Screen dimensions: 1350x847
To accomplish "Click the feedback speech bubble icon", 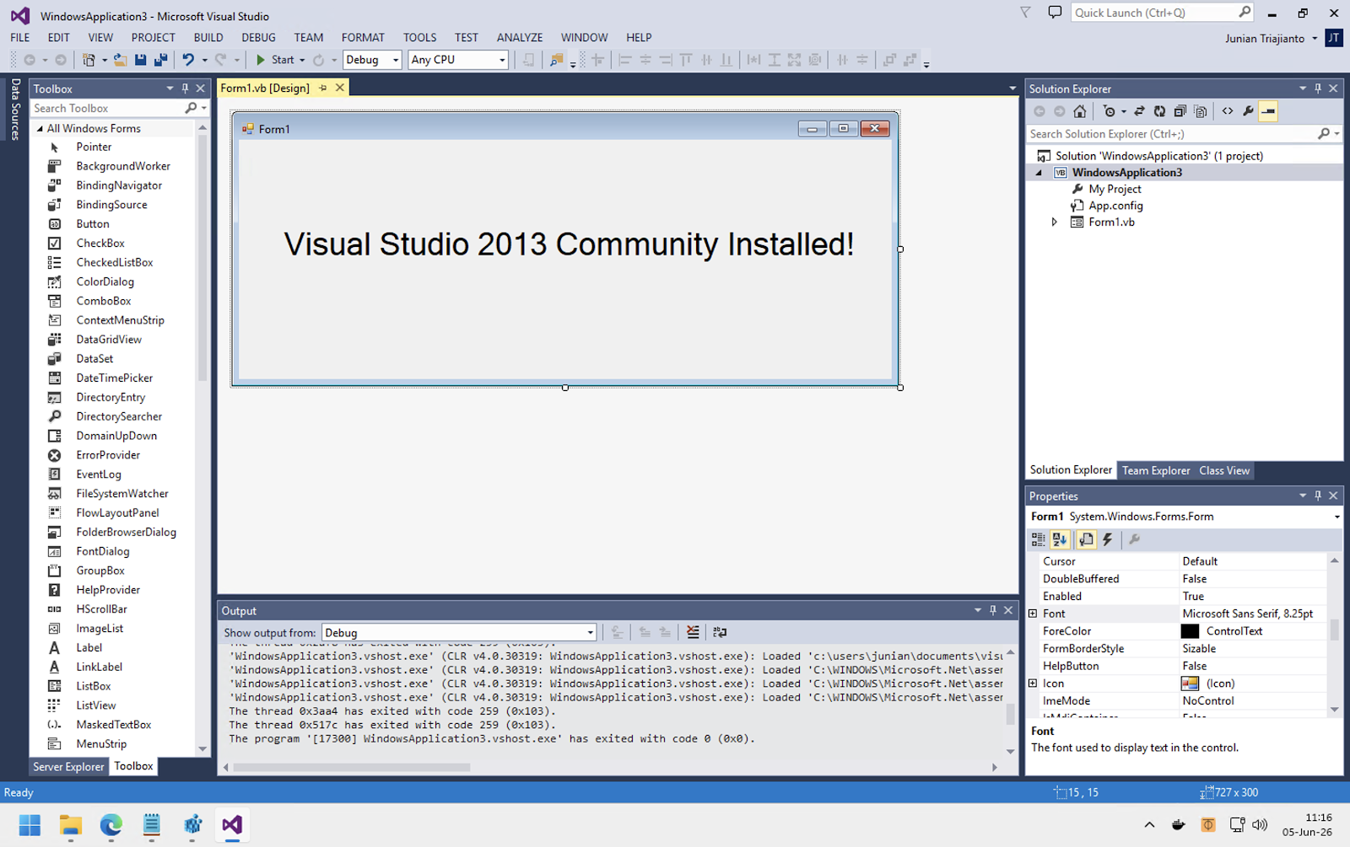I will click(x=1055, y=13).
